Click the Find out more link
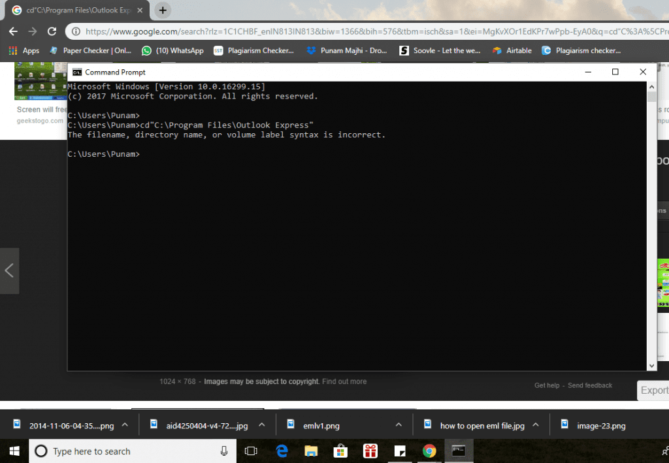 [344, 381]
